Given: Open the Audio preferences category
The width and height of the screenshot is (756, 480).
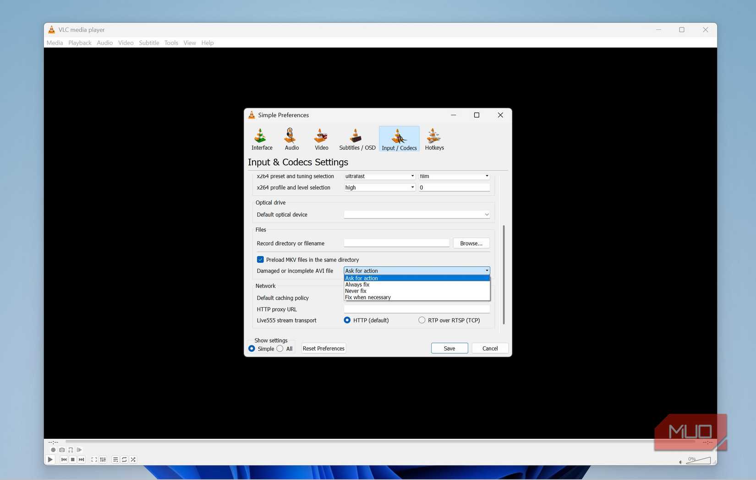Looking at the screenshot, I should (x=291, y=139).
